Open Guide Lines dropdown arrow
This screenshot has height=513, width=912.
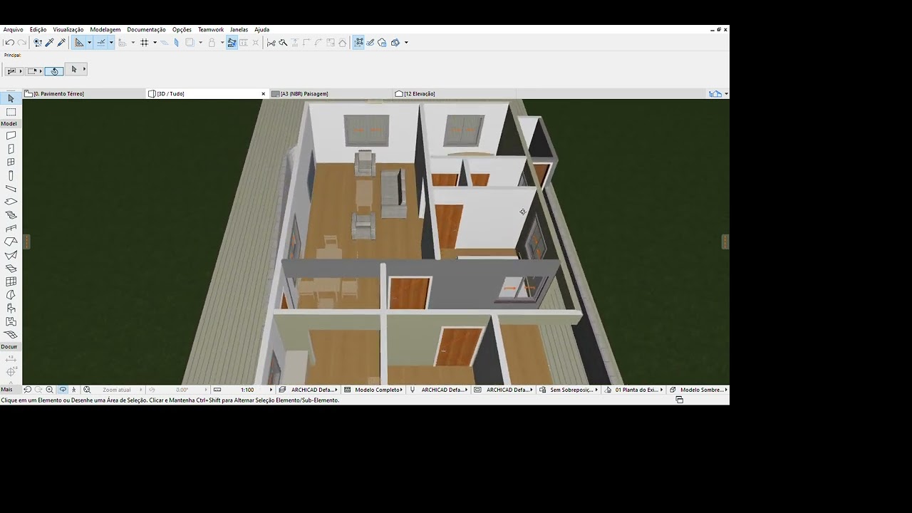(x=89, y=43)
